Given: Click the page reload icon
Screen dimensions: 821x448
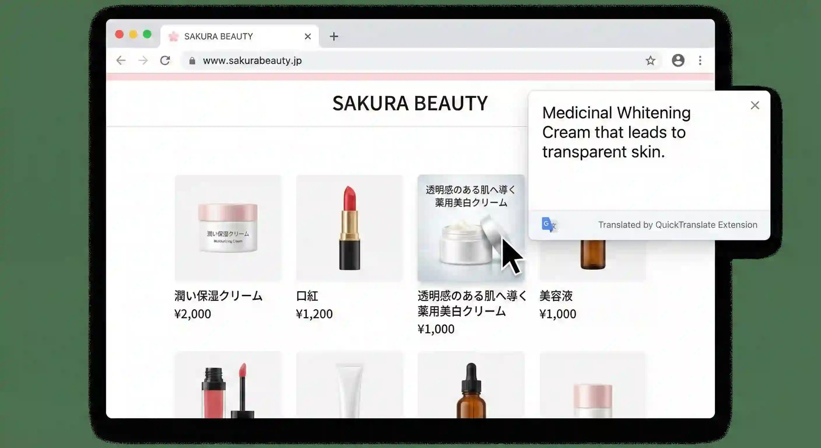Looking at the screenshot, I should pos(166,61).
